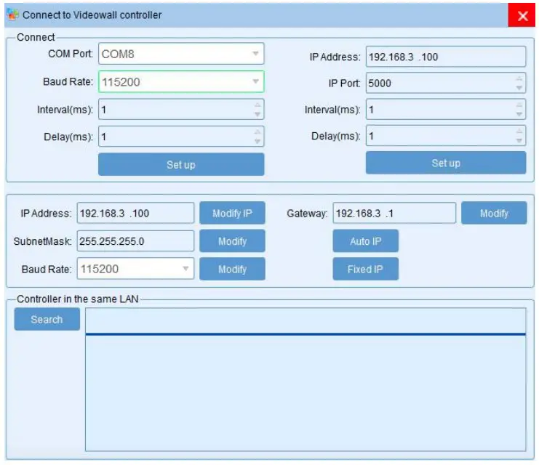The height and width of the screenshot is (465, 539).
Task: Click Modify button next to lower Baud Rate
Action: click(232, 269)
